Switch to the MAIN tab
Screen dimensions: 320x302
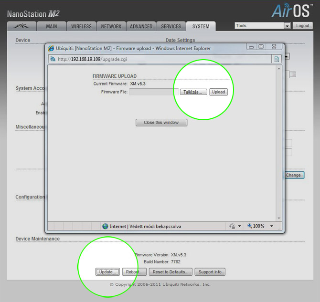click(52, 26)
